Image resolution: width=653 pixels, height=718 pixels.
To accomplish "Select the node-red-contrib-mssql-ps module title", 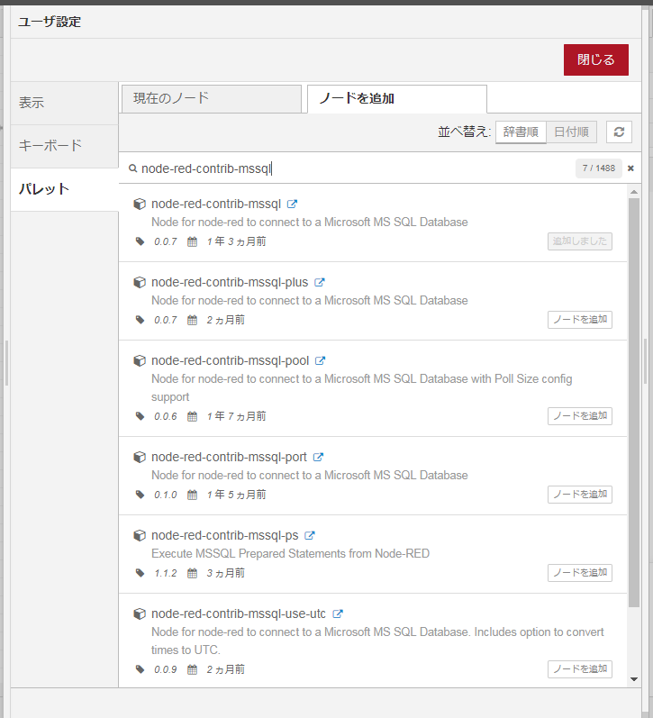I will (225, 535).
